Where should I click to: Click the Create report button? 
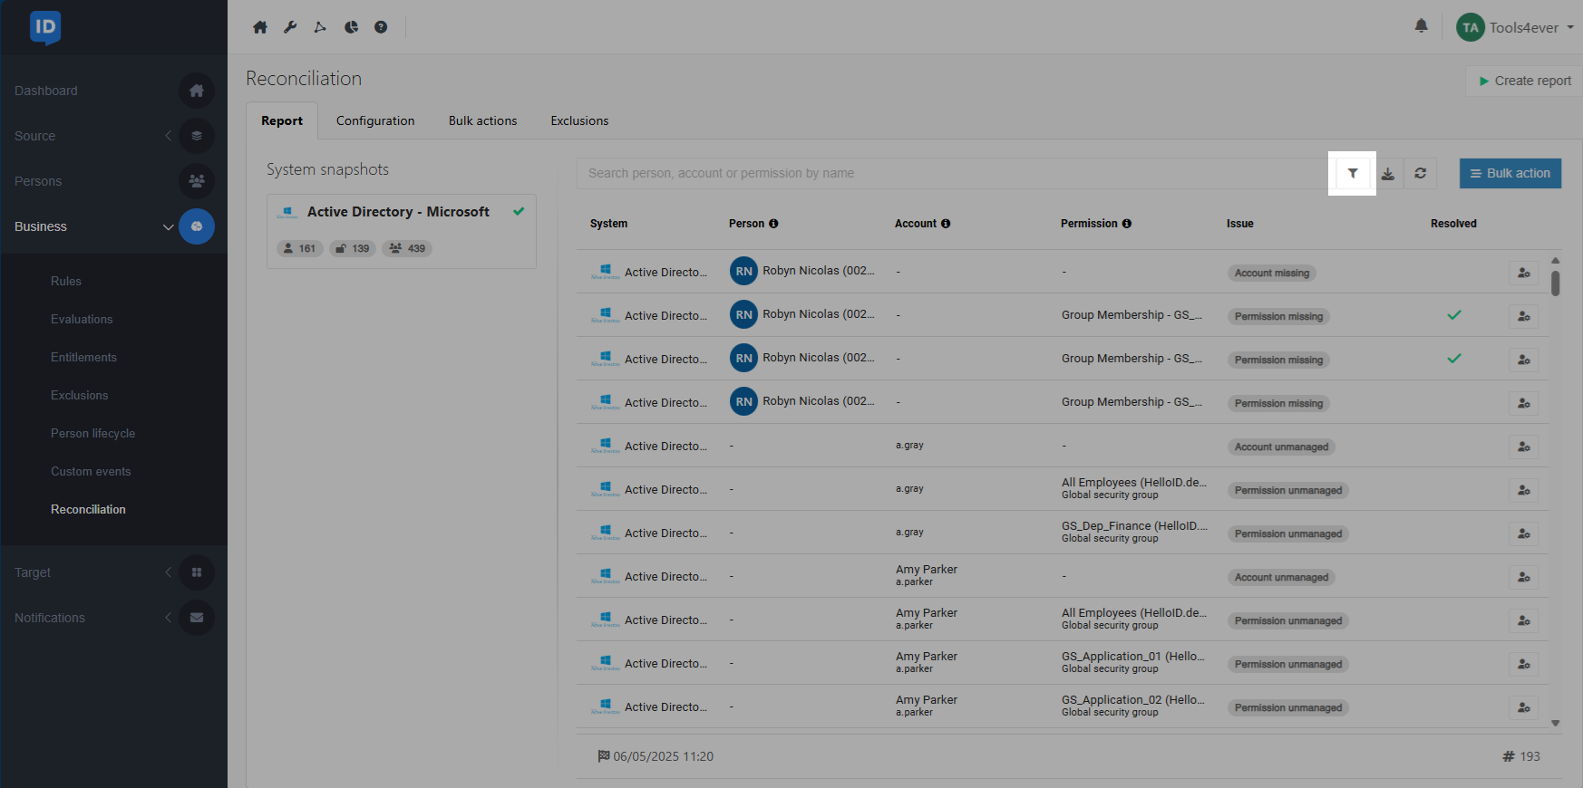tap(1524, 81)
